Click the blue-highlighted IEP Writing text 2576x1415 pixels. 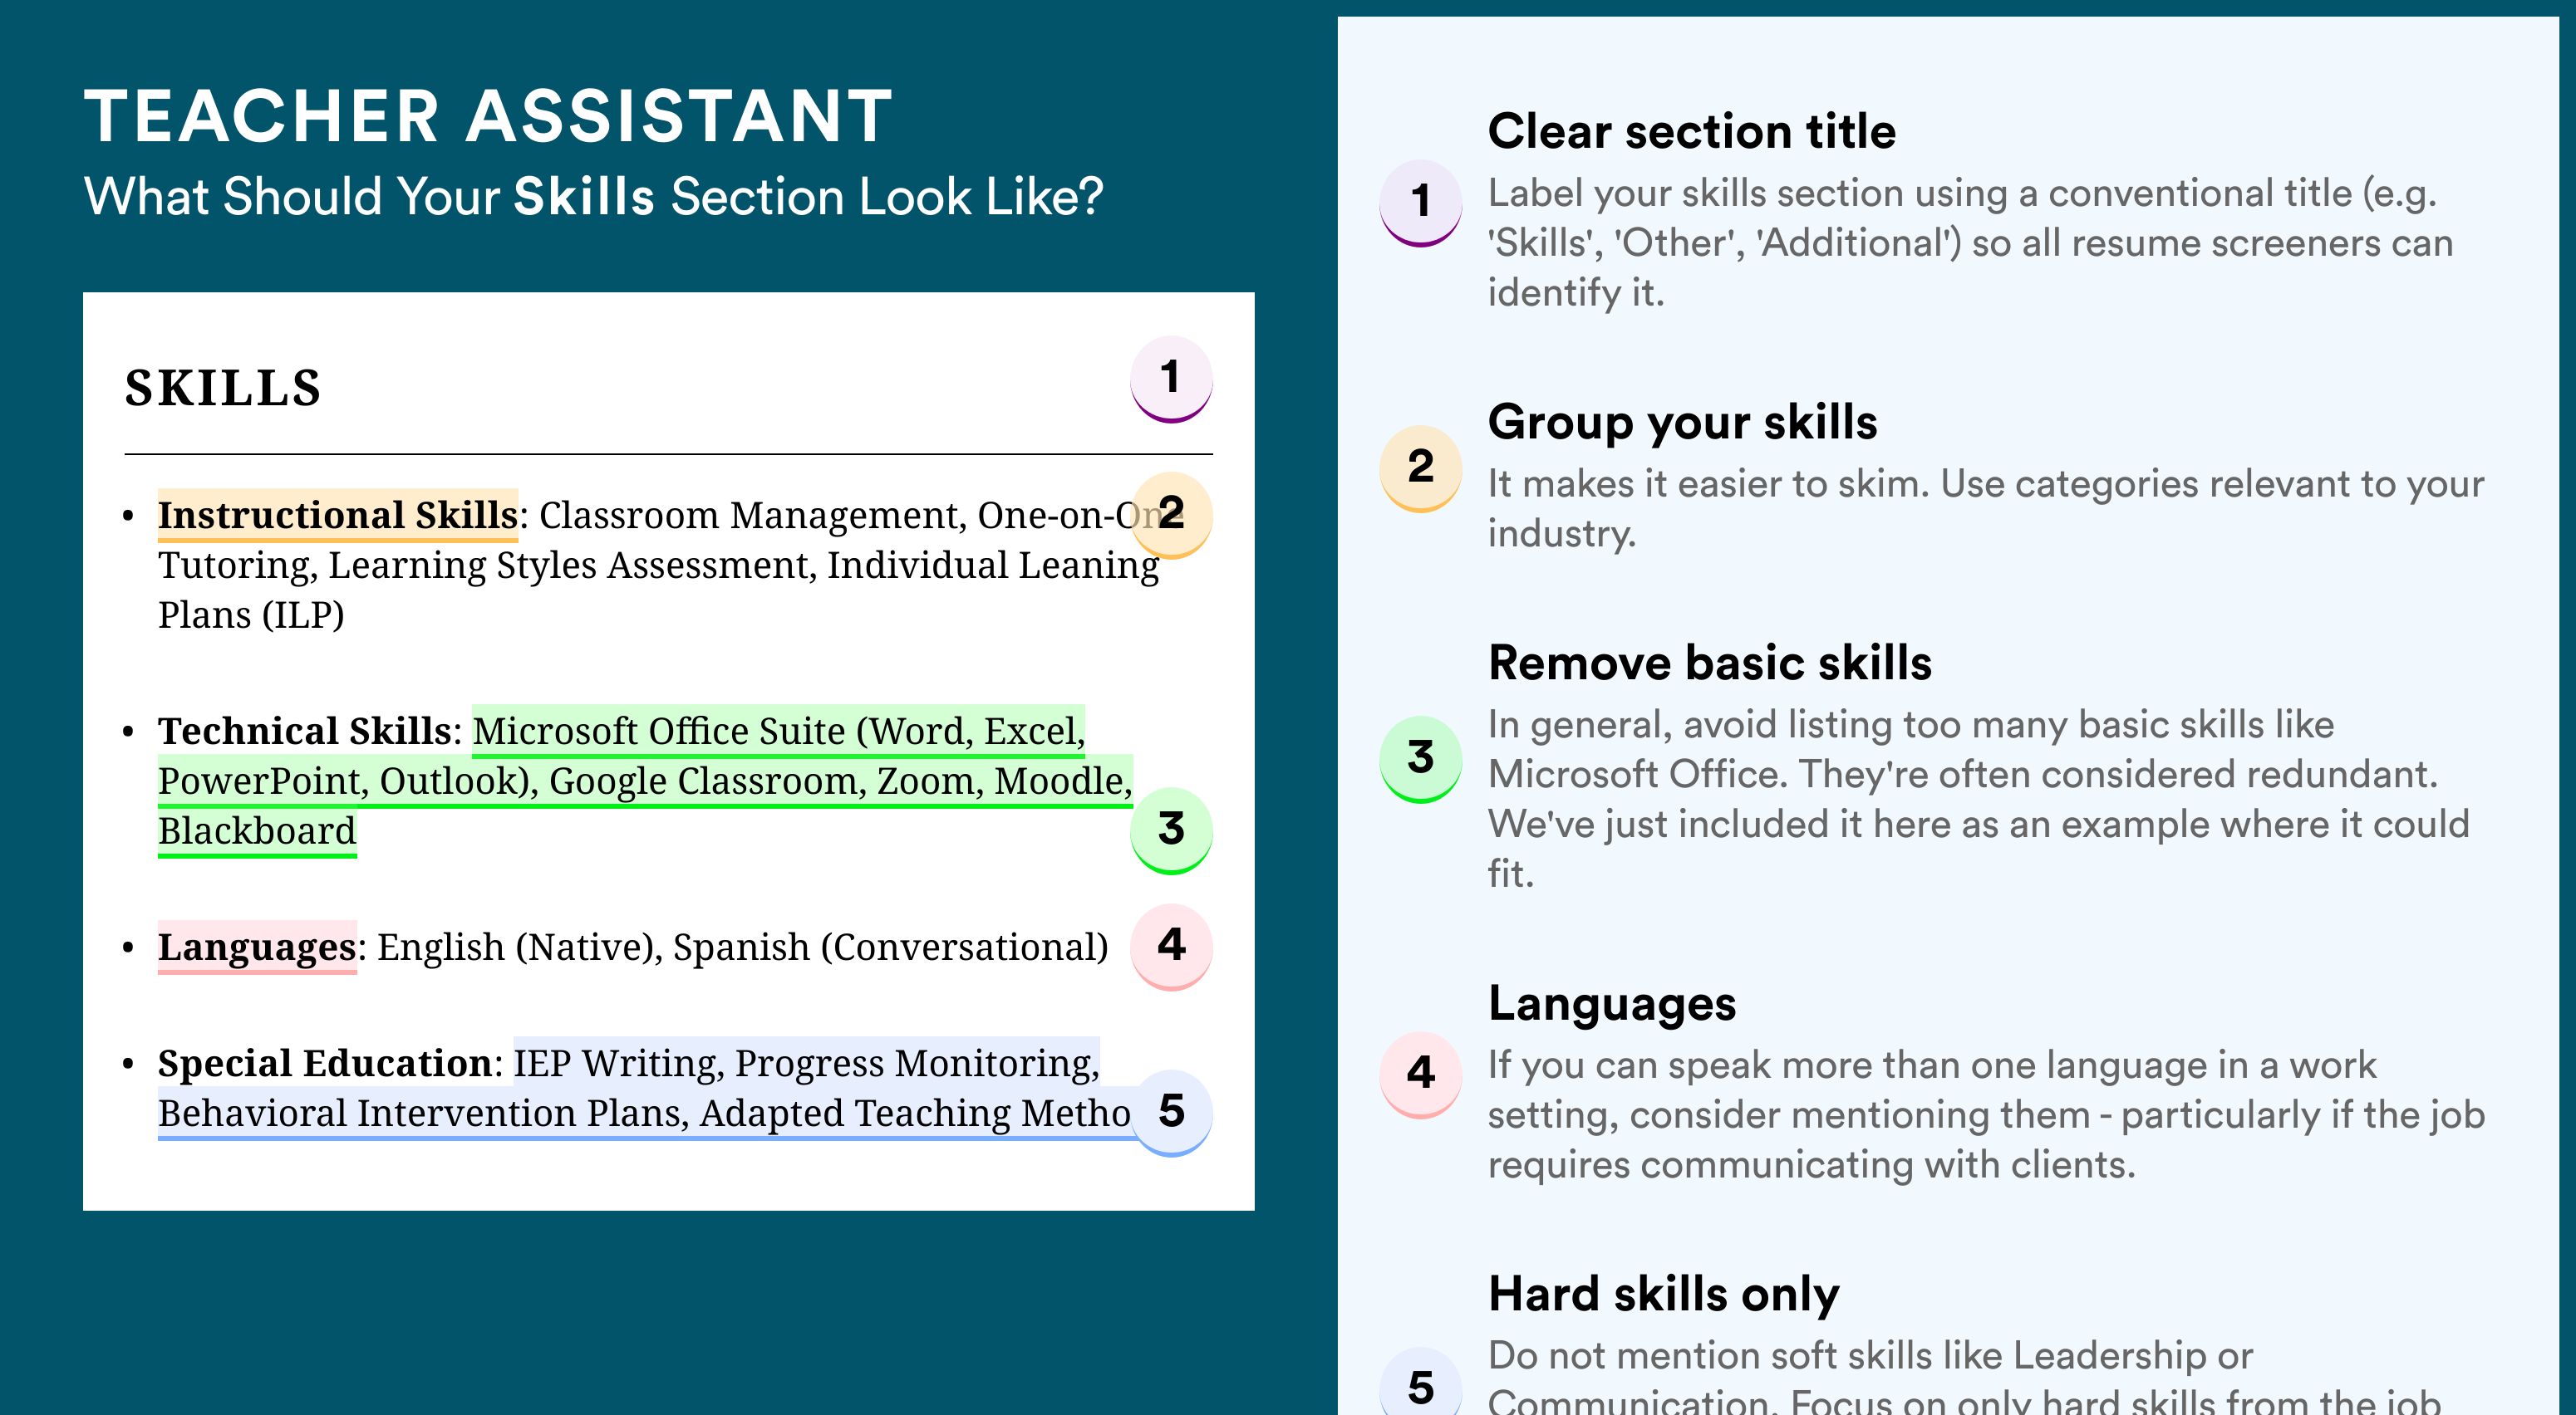coord(618,1062)
